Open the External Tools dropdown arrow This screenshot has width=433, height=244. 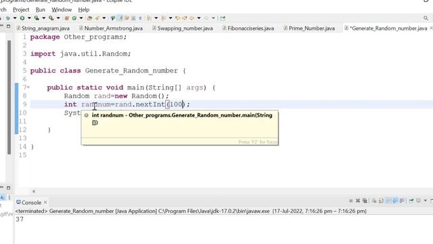click(58, 18)
